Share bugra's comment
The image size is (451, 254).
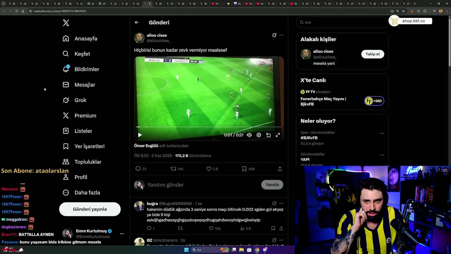pos(281,228)
